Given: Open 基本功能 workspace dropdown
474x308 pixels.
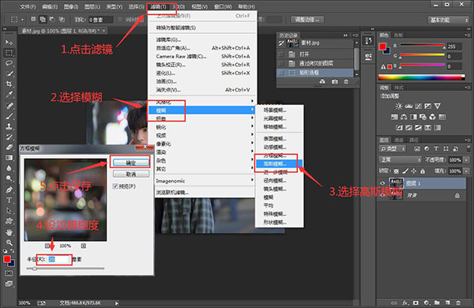Looking at the screenshot, I should [448, 20].
